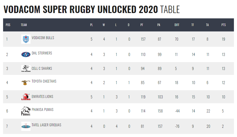Viewport: 237px width, 137px height.
Task: Click the Emirates Lions logo
Action: coord(26,97)
